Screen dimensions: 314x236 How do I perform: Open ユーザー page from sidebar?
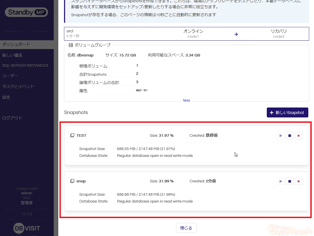[10, 76]
